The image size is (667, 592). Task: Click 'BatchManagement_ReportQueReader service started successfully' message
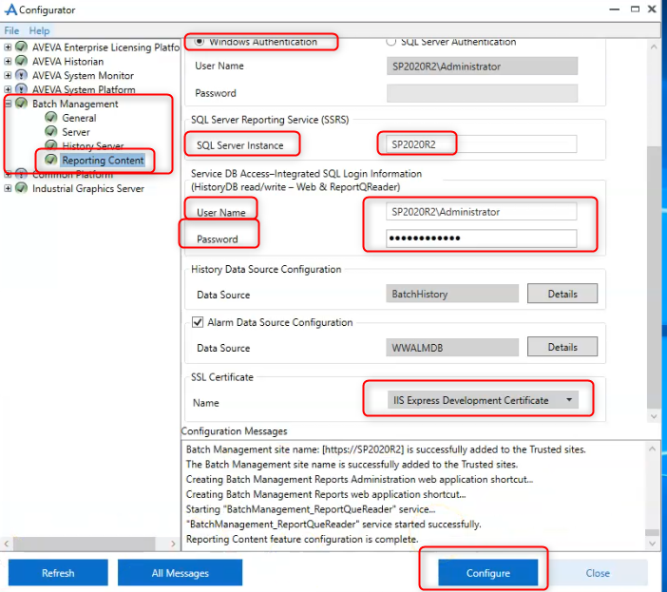pos(333,524)
